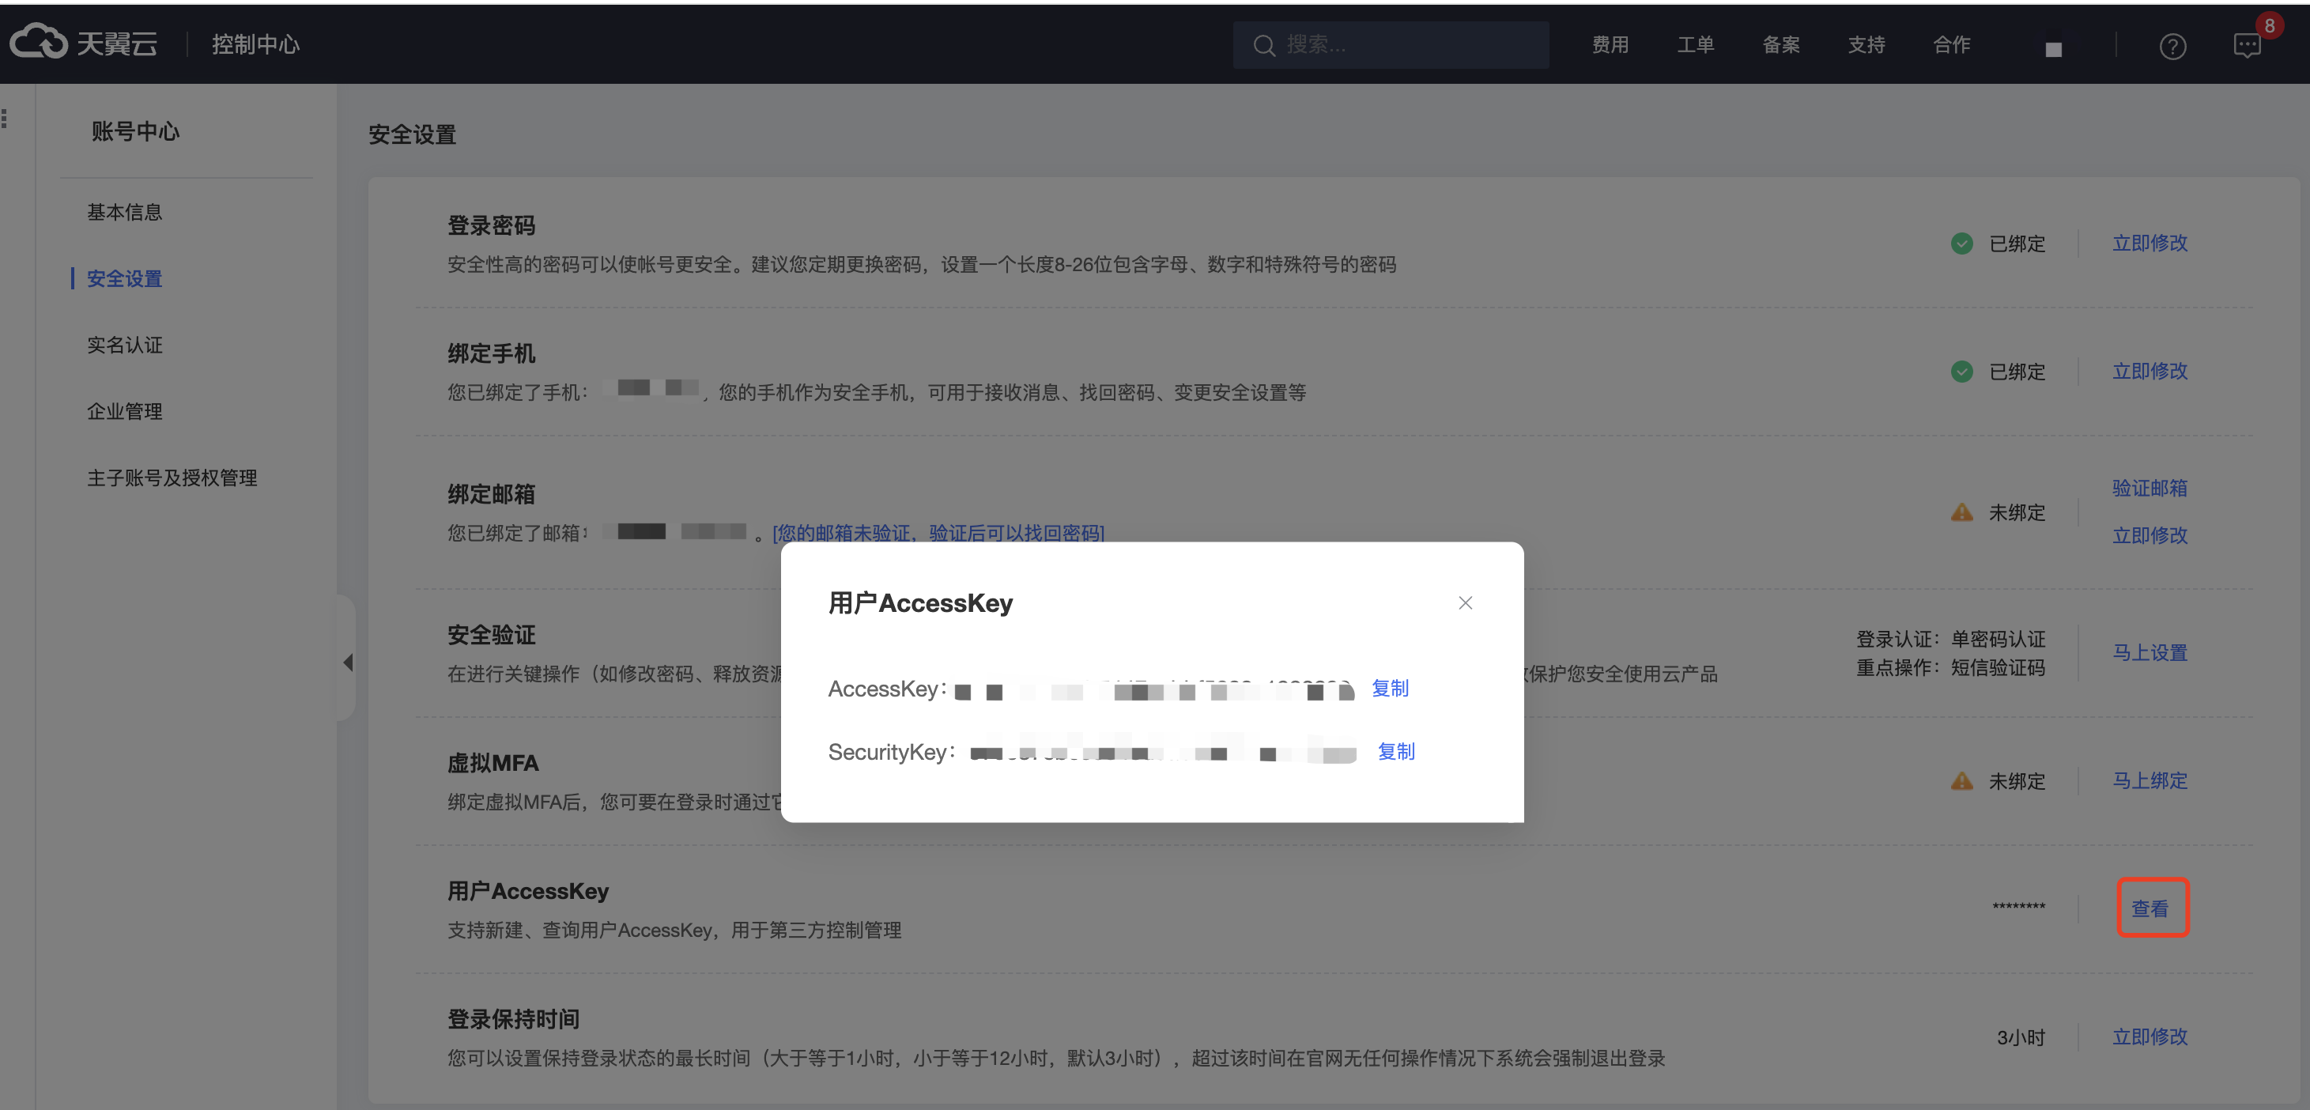This screenshot has height=1110, width=2310.
Task: Click 验证邮箱 link
Action: click(x=2149, y=488)
